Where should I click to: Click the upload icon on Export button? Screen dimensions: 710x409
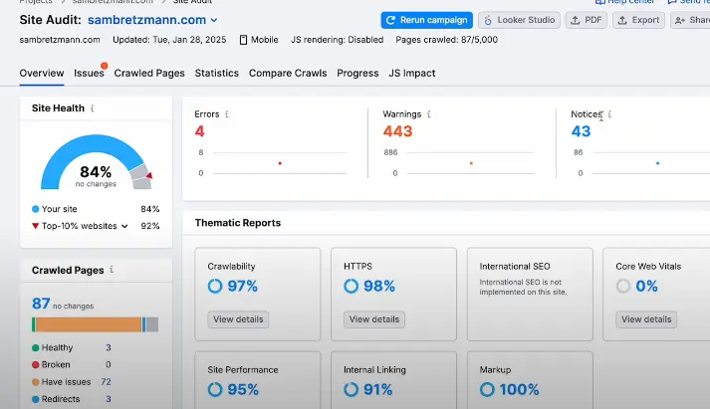coord(622,20)
